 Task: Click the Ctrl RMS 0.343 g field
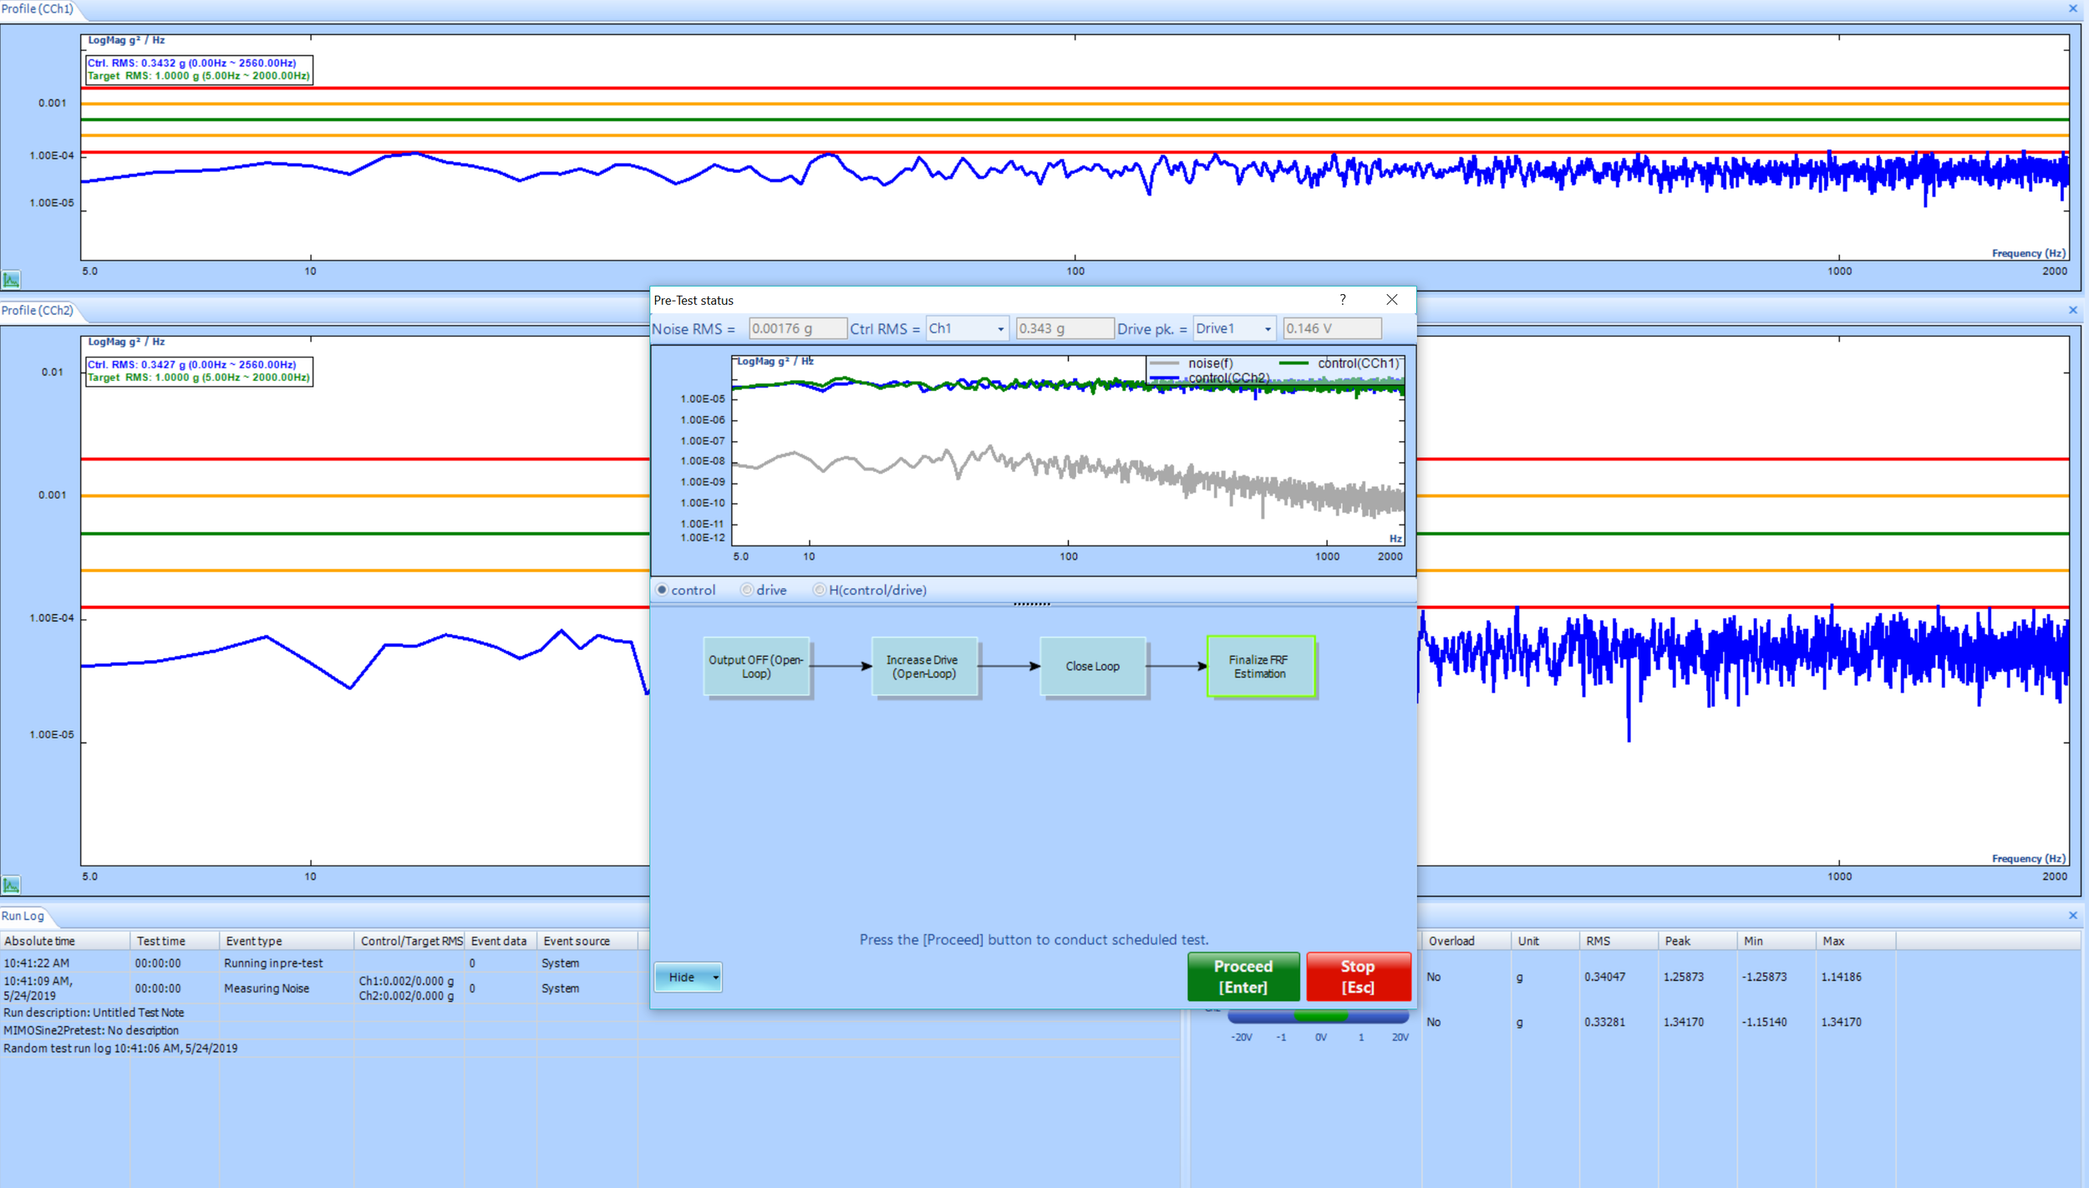point(1065,328)
